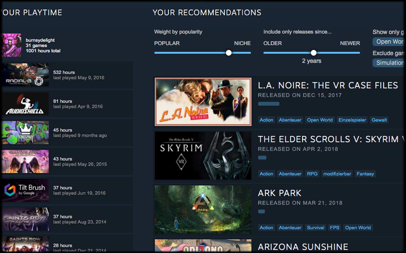Click the NICHE label of popularity slider
The height and width of the screenshot is (253, 406).
tap(242, 43)
